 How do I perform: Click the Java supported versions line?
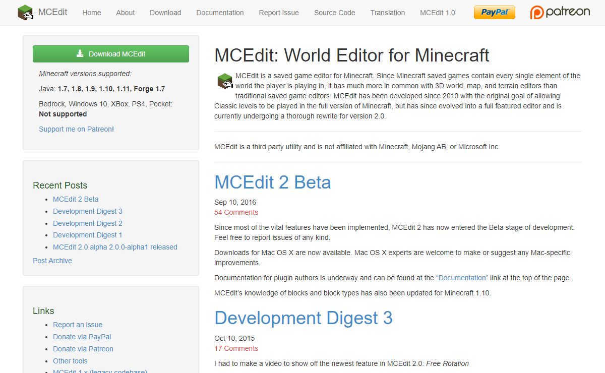coord(102,89)
